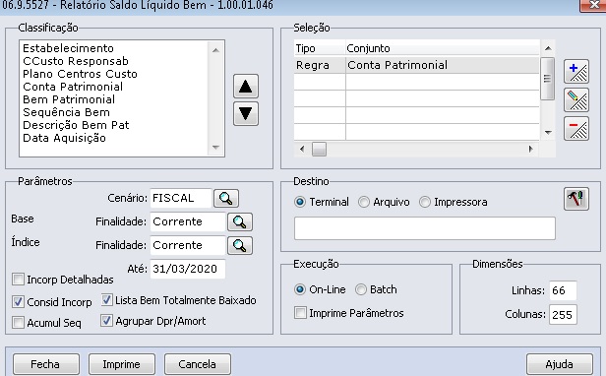Viewport: 606px width, 376px height.
Task: Select CCusto Responsab in classification list
Action: tap(76, 61)
